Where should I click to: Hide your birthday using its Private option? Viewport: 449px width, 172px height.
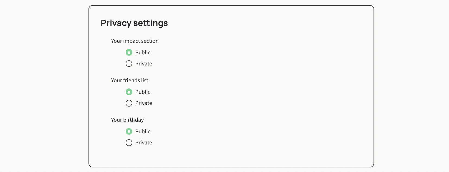tap(129, 143)
